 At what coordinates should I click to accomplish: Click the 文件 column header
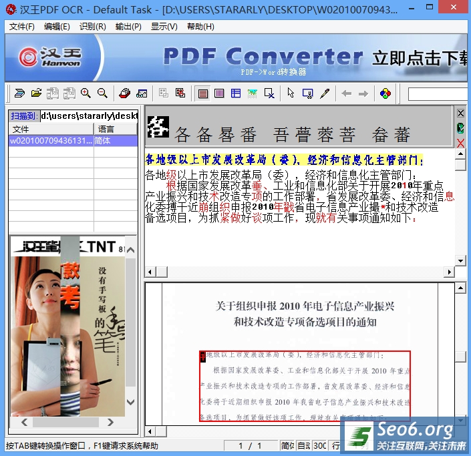pyautogui.click(x=51, y=129)
